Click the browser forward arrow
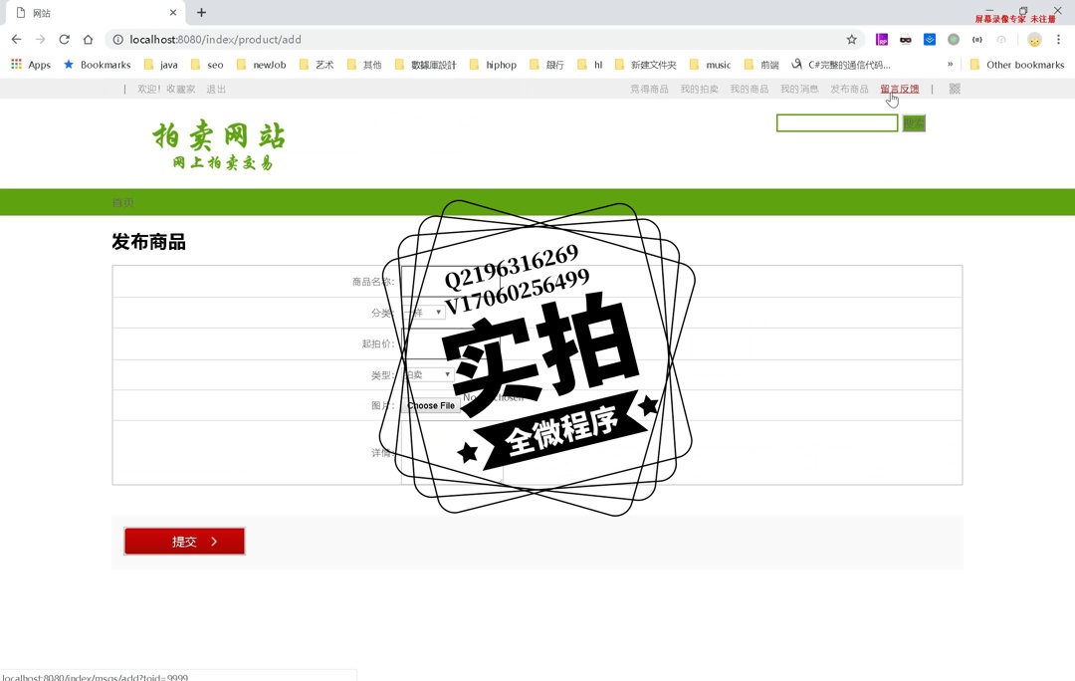 pyautogui.click(x=41, y=40)
